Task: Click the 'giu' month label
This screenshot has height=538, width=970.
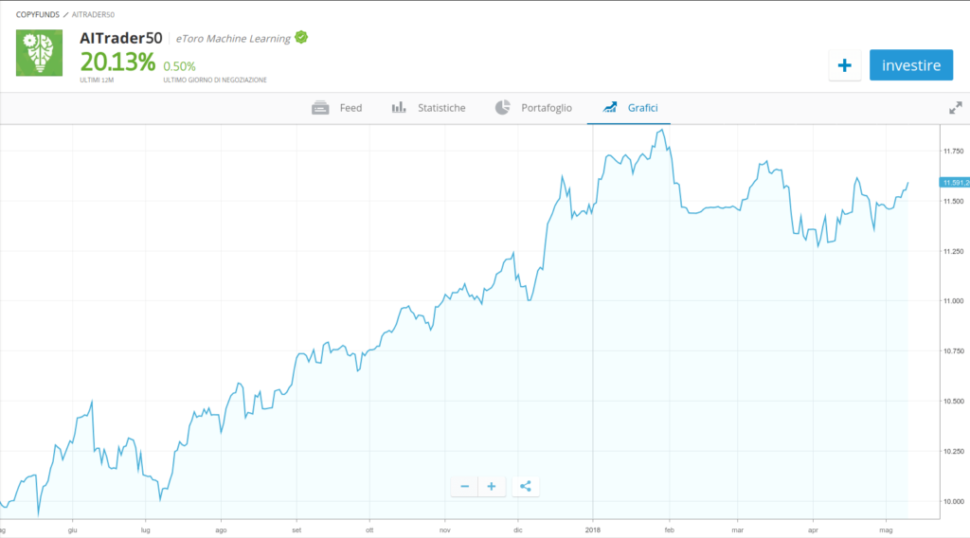Action: click(x=72, y=530)
